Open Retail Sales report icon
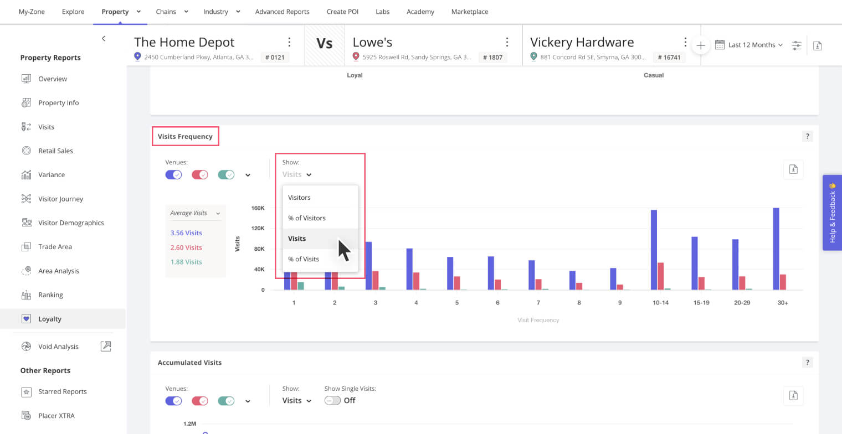842x434 pixels. (26, 151)
